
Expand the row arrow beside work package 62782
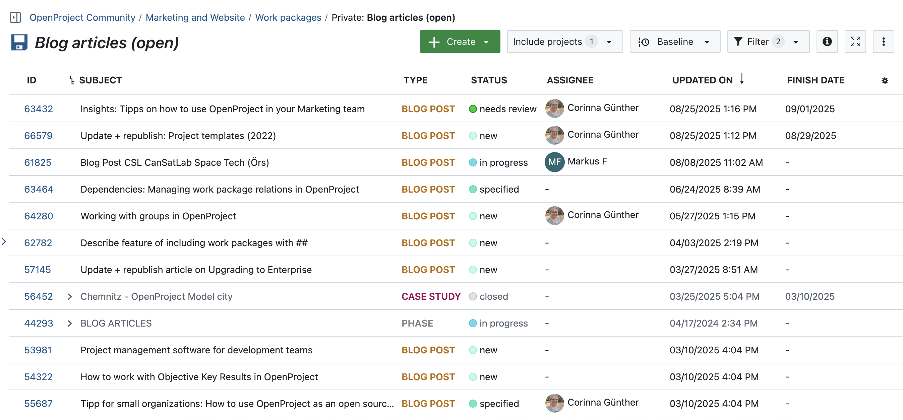4,242
